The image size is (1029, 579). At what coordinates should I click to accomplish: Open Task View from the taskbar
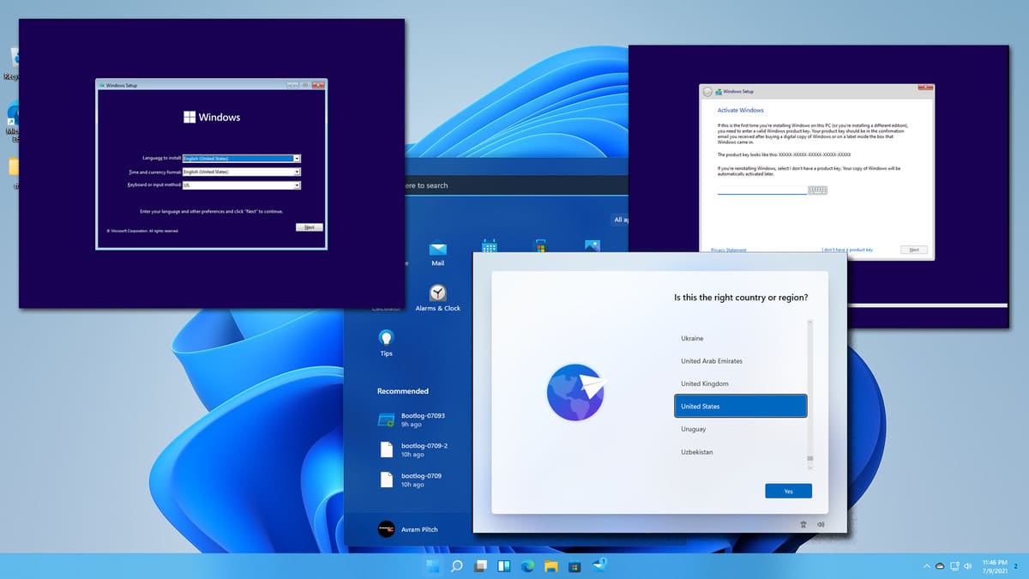tap(482, 566)
